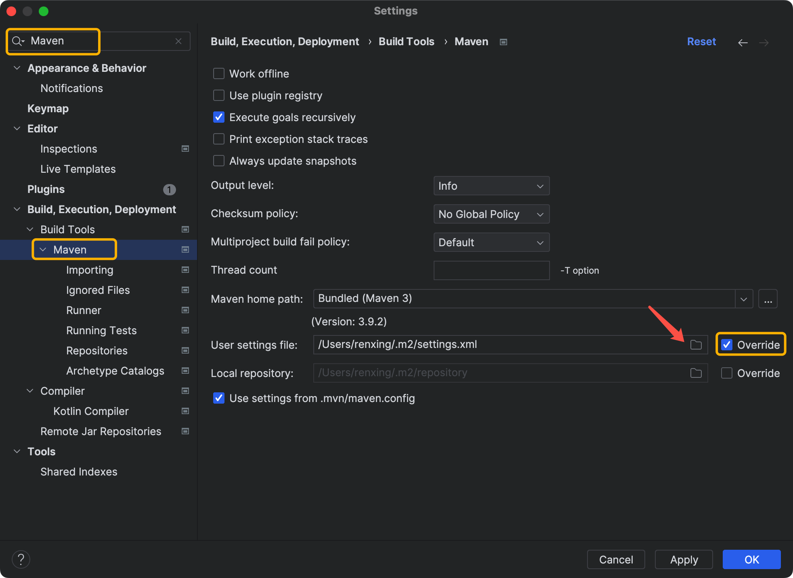Click the project icon beside Runner
Screen dimensions: 793x578
[x=185, y=310]
